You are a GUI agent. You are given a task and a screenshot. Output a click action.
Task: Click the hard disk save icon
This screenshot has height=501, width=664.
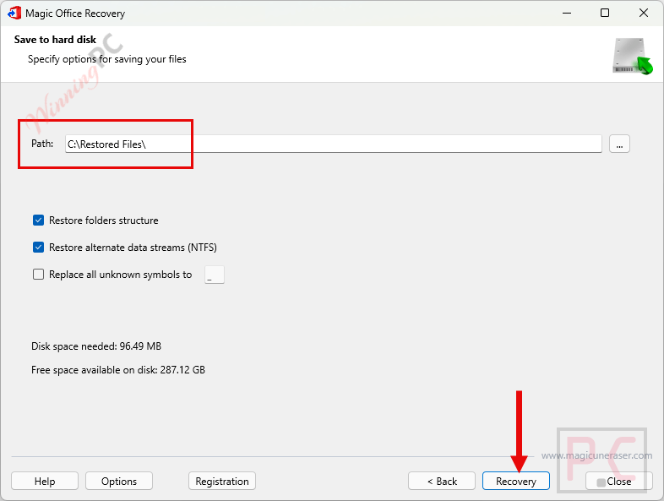[x=633, y=56]
